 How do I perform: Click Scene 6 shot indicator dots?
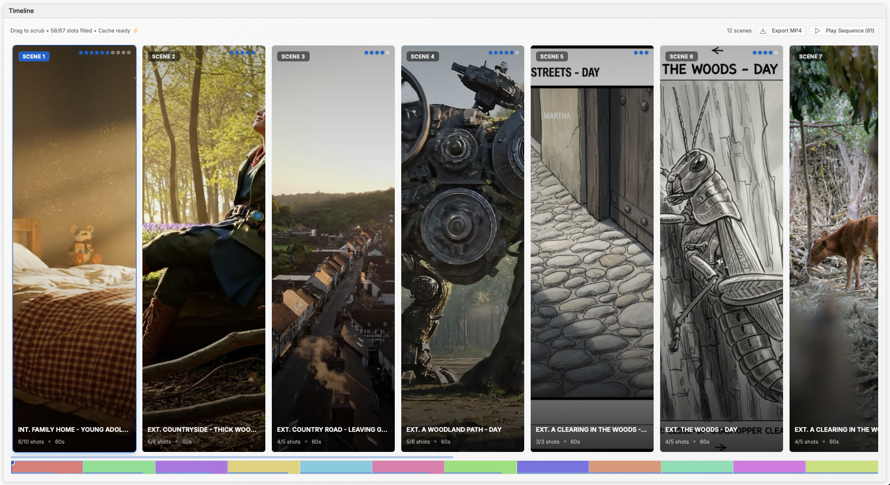coord(765,53)
